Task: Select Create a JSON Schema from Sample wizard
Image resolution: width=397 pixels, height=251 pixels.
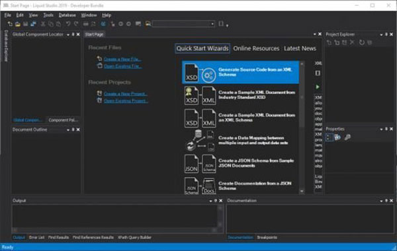Action: click(x=240, y=163)
